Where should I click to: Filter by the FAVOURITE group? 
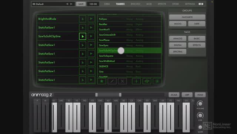(187, 17)
